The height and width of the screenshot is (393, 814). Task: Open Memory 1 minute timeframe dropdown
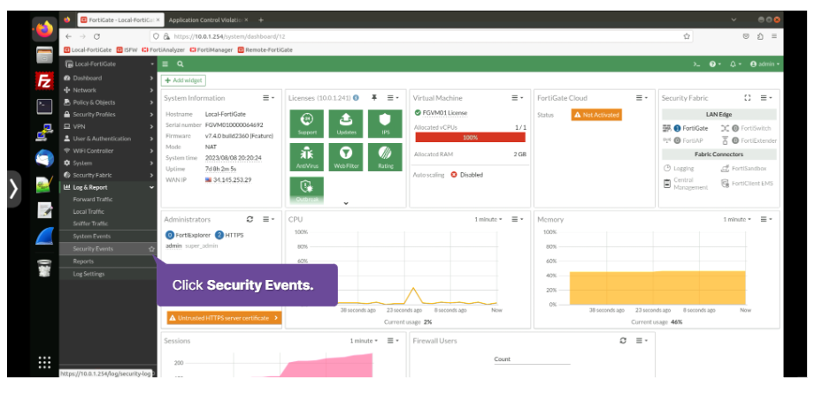tap(737, 219)
